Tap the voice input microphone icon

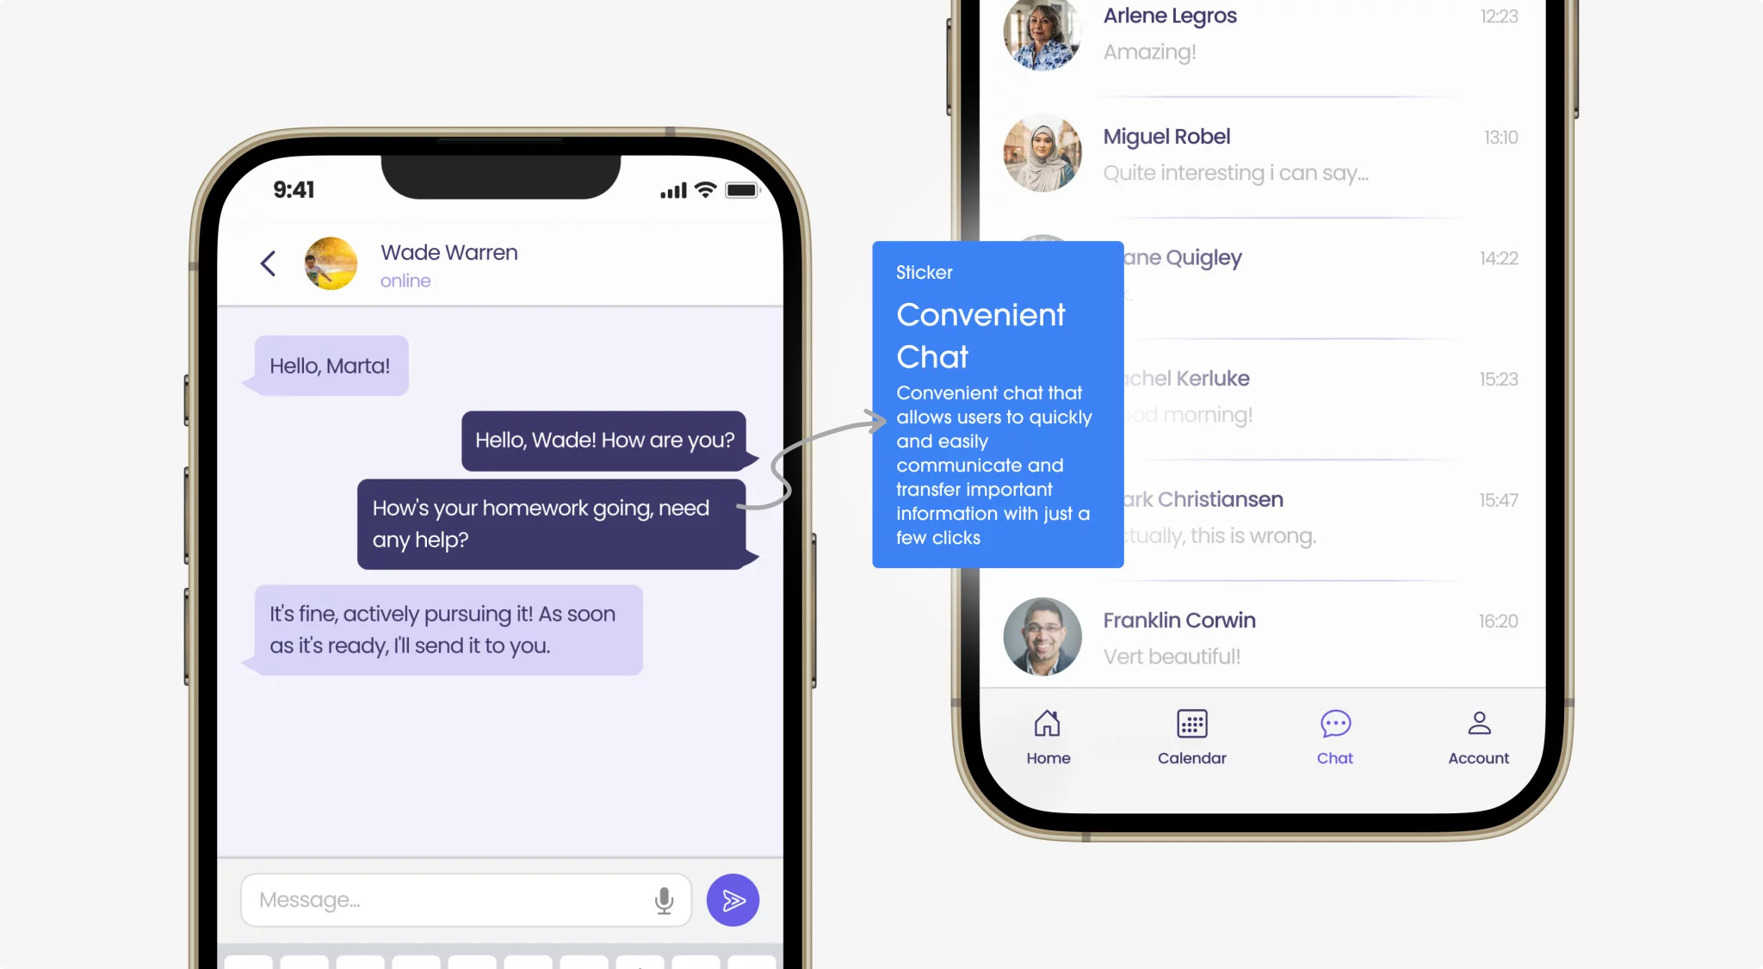pos(665,900)
